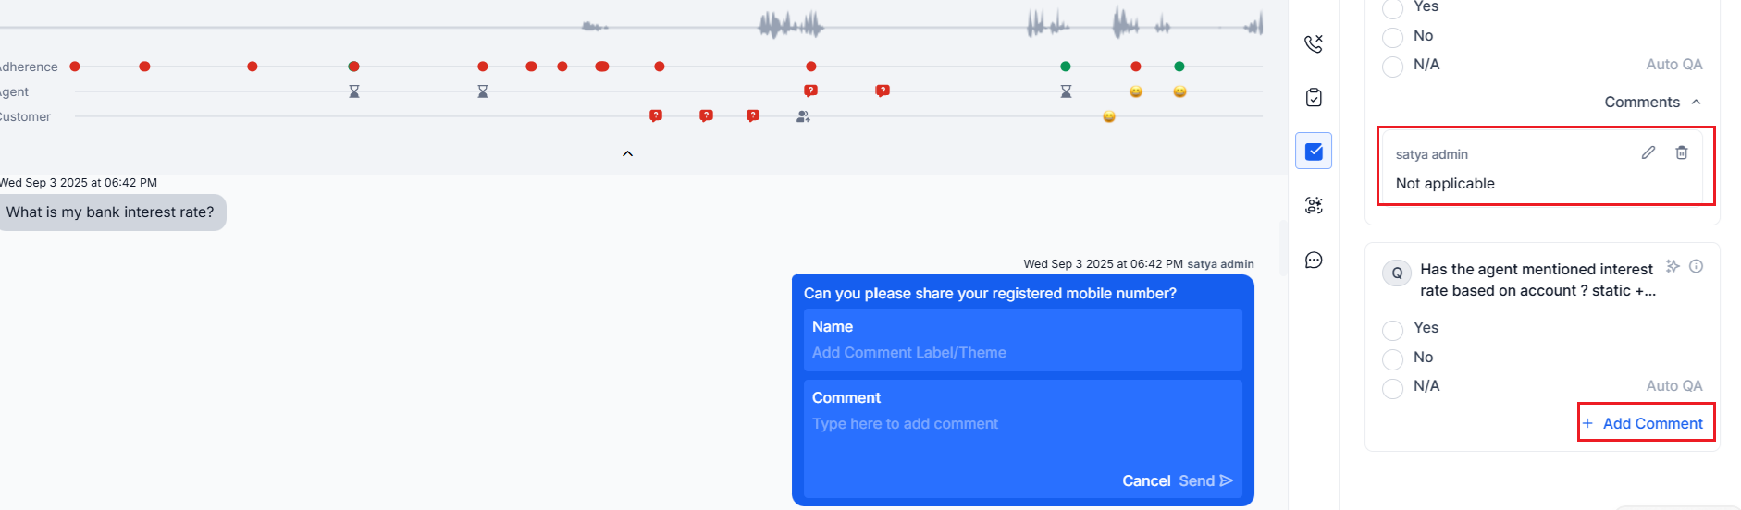Screen dimensions: 1741x510
Task: Open the face recognition sidebar icon
Action: (x=1314, y=205)
